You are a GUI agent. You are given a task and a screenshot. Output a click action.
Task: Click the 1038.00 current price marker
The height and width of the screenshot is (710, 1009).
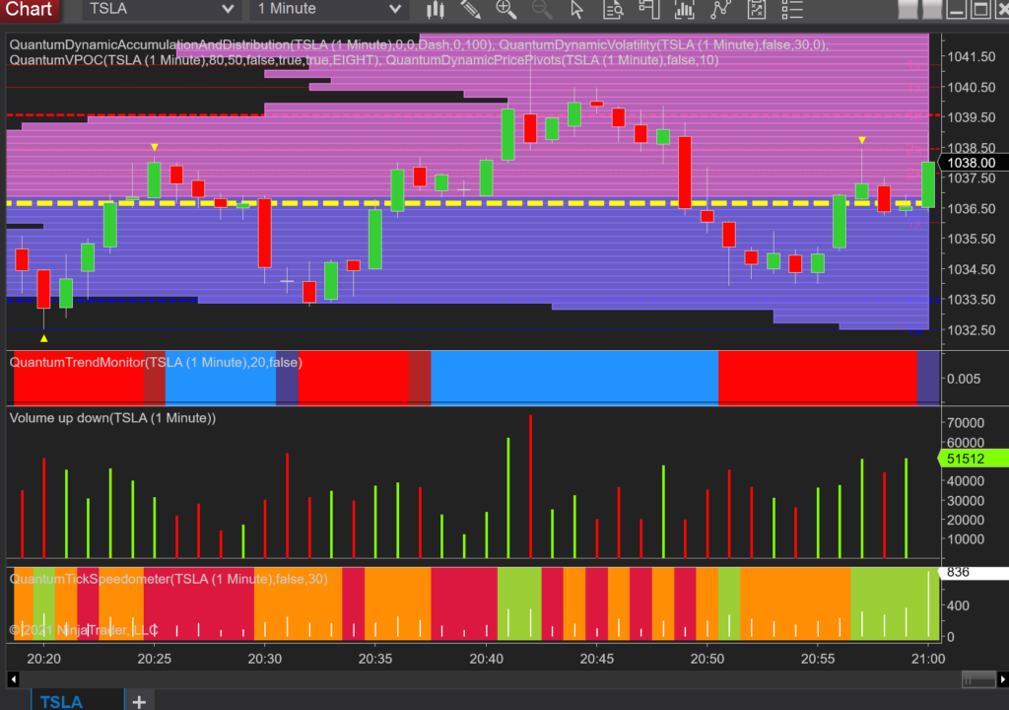973,163
